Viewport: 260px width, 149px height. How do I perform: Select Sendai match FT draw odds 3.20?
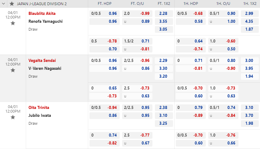(164, 76)
